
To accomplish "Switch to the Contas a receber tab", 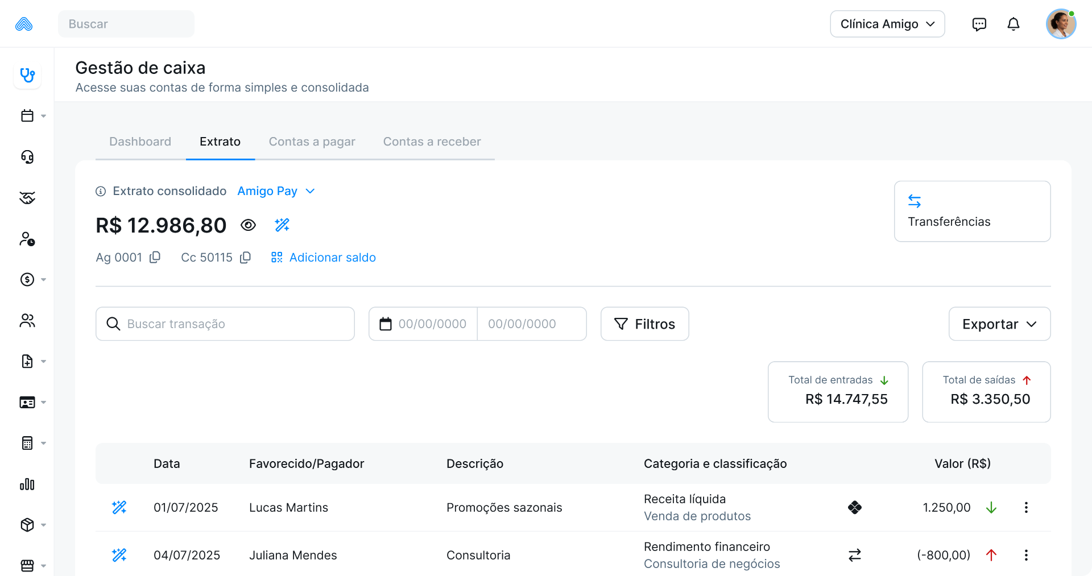I will [x=432, y=142].
